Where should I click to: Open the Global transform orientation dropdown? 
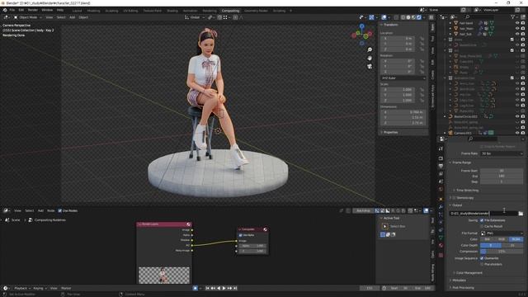click(195, 17)
